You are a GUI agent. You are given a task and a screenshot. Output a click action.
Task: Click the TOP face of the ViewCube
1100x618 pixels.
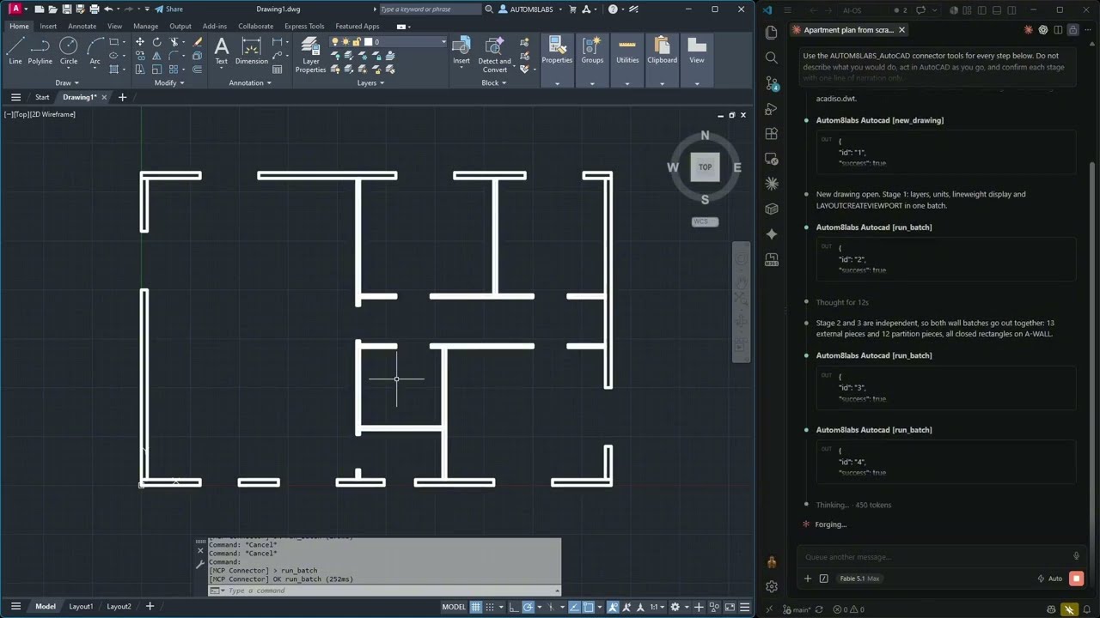click(x=705, y=167)
